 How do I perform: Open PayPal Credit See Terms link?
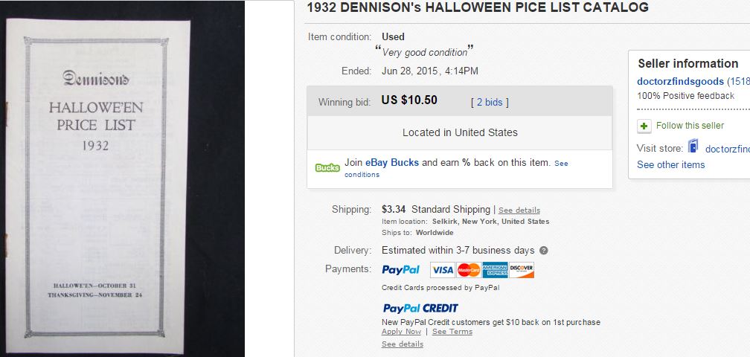point(452,332)
